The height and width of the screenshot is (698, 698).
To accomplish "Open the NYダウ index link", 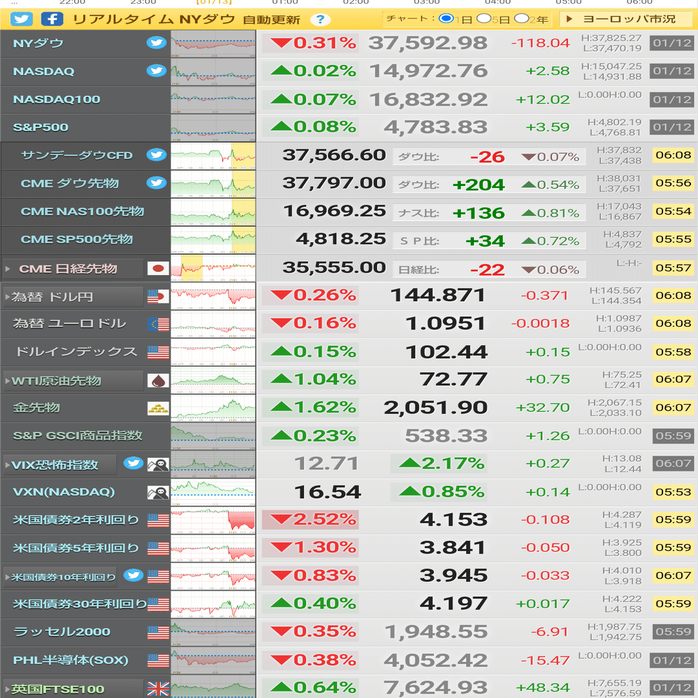I will (x=38, y=44).
